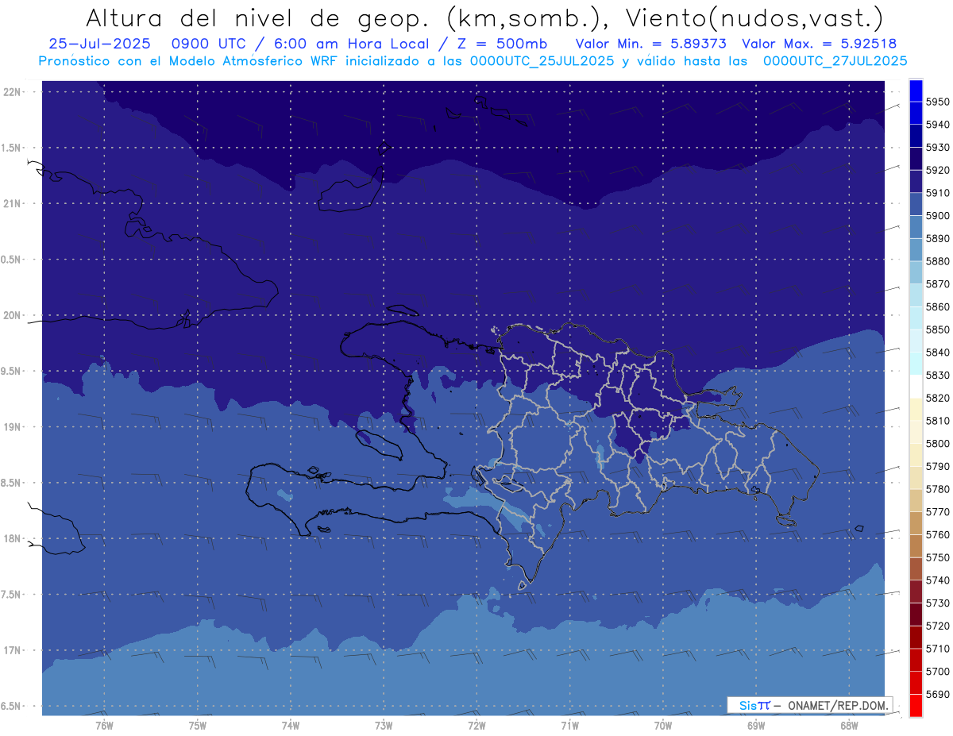Click the '5780' colorbar value
The height and width of the screenshot is (736, 953).
click(938, 489)
